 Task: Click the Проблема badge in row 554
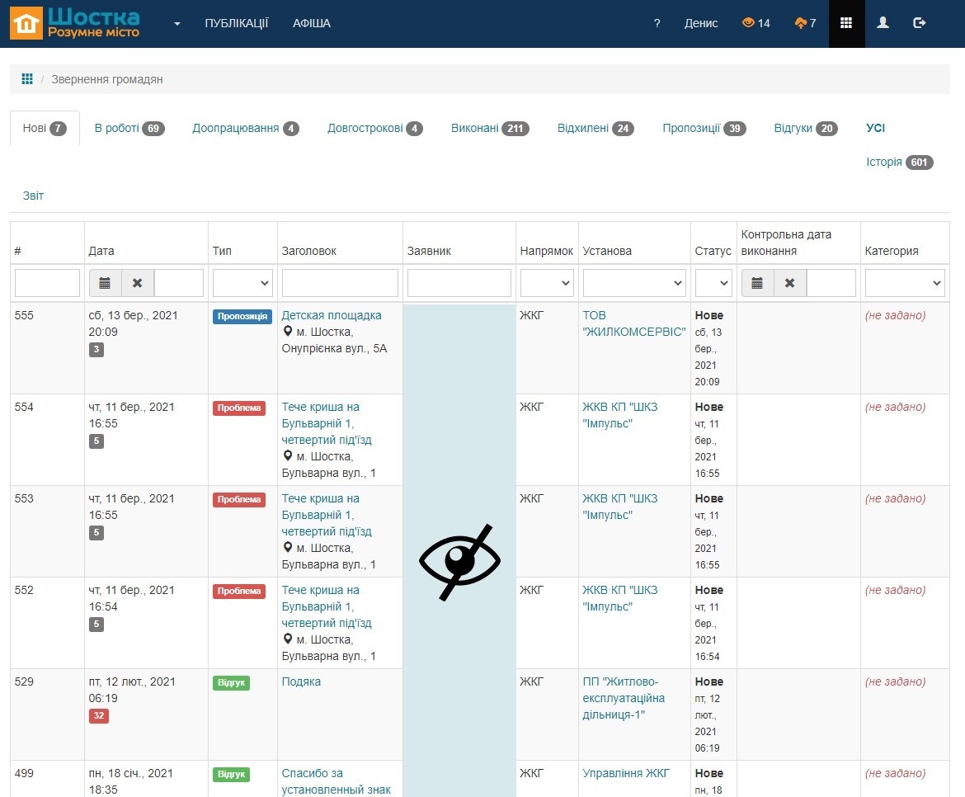click(x=239, y=408)
